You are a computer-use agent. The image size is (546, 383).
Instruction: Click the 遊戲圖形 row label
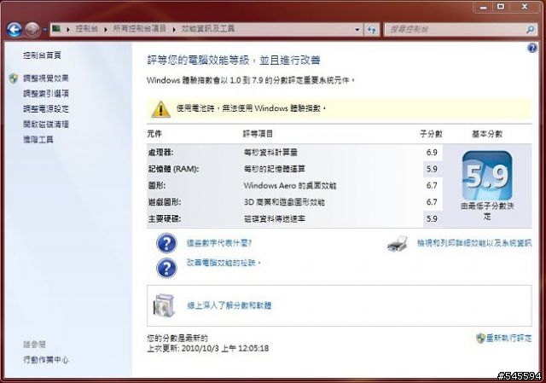coord(165,202)
